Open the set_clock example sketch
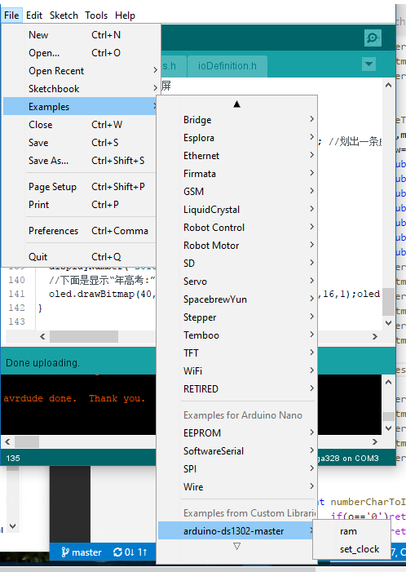406x572 pixels. 351,549
